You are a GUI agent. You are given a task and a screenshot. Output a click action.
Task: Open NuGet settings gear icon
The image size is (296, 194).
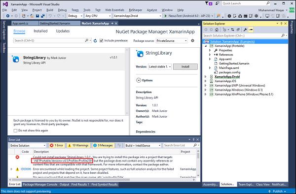[192, 40]
